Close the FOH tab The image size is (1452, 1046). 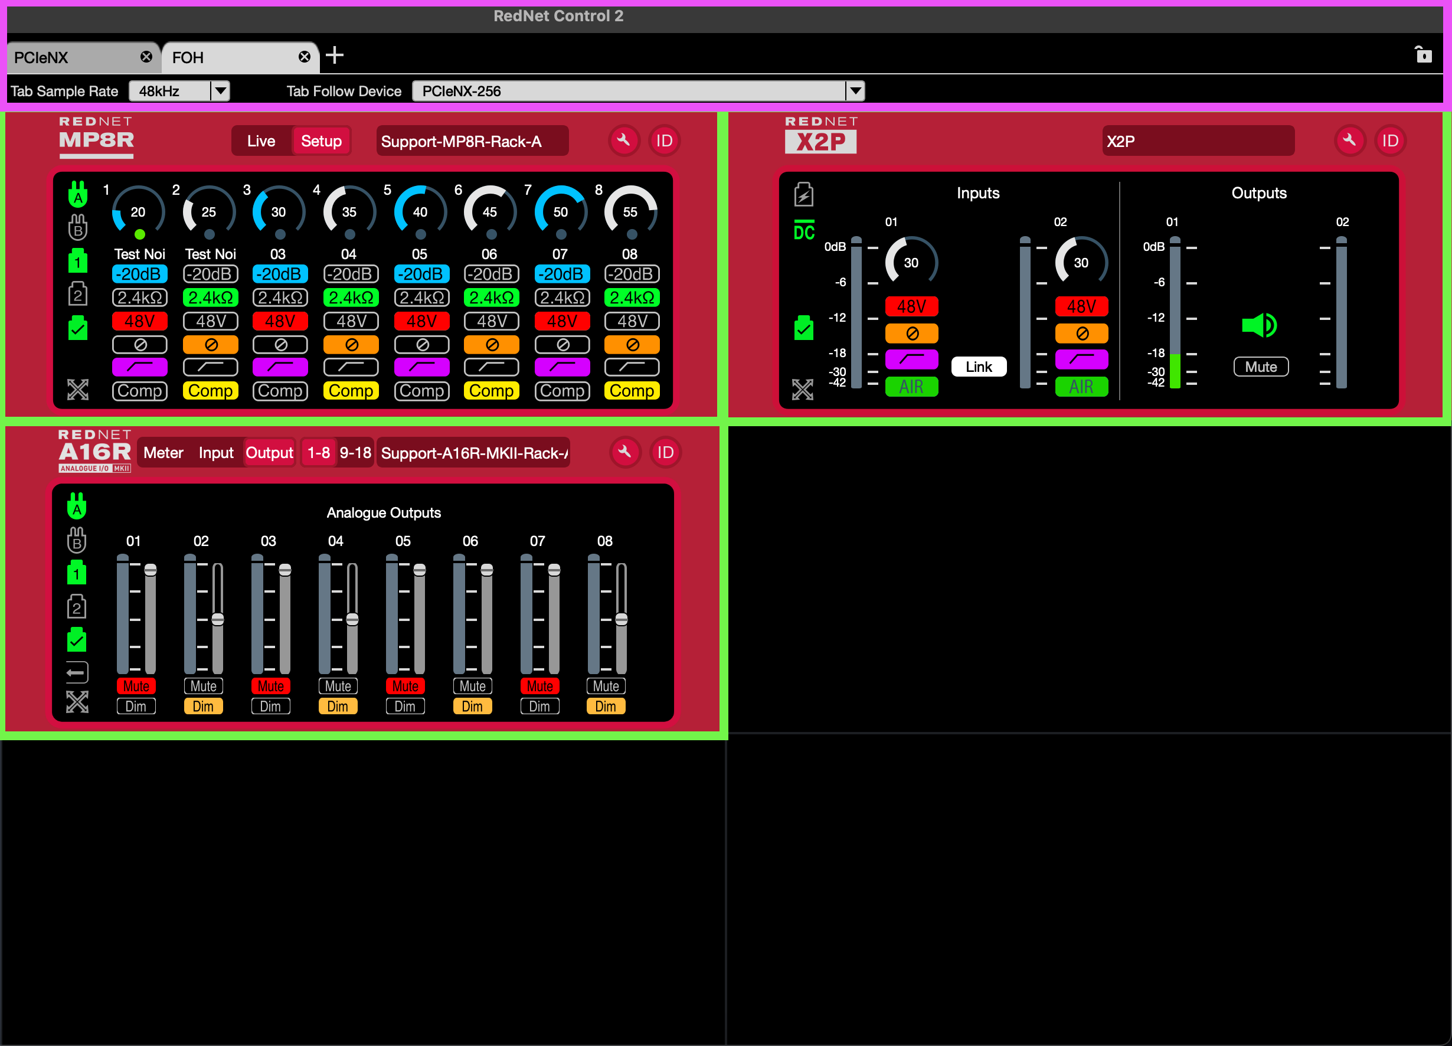[x=305, y=57]
